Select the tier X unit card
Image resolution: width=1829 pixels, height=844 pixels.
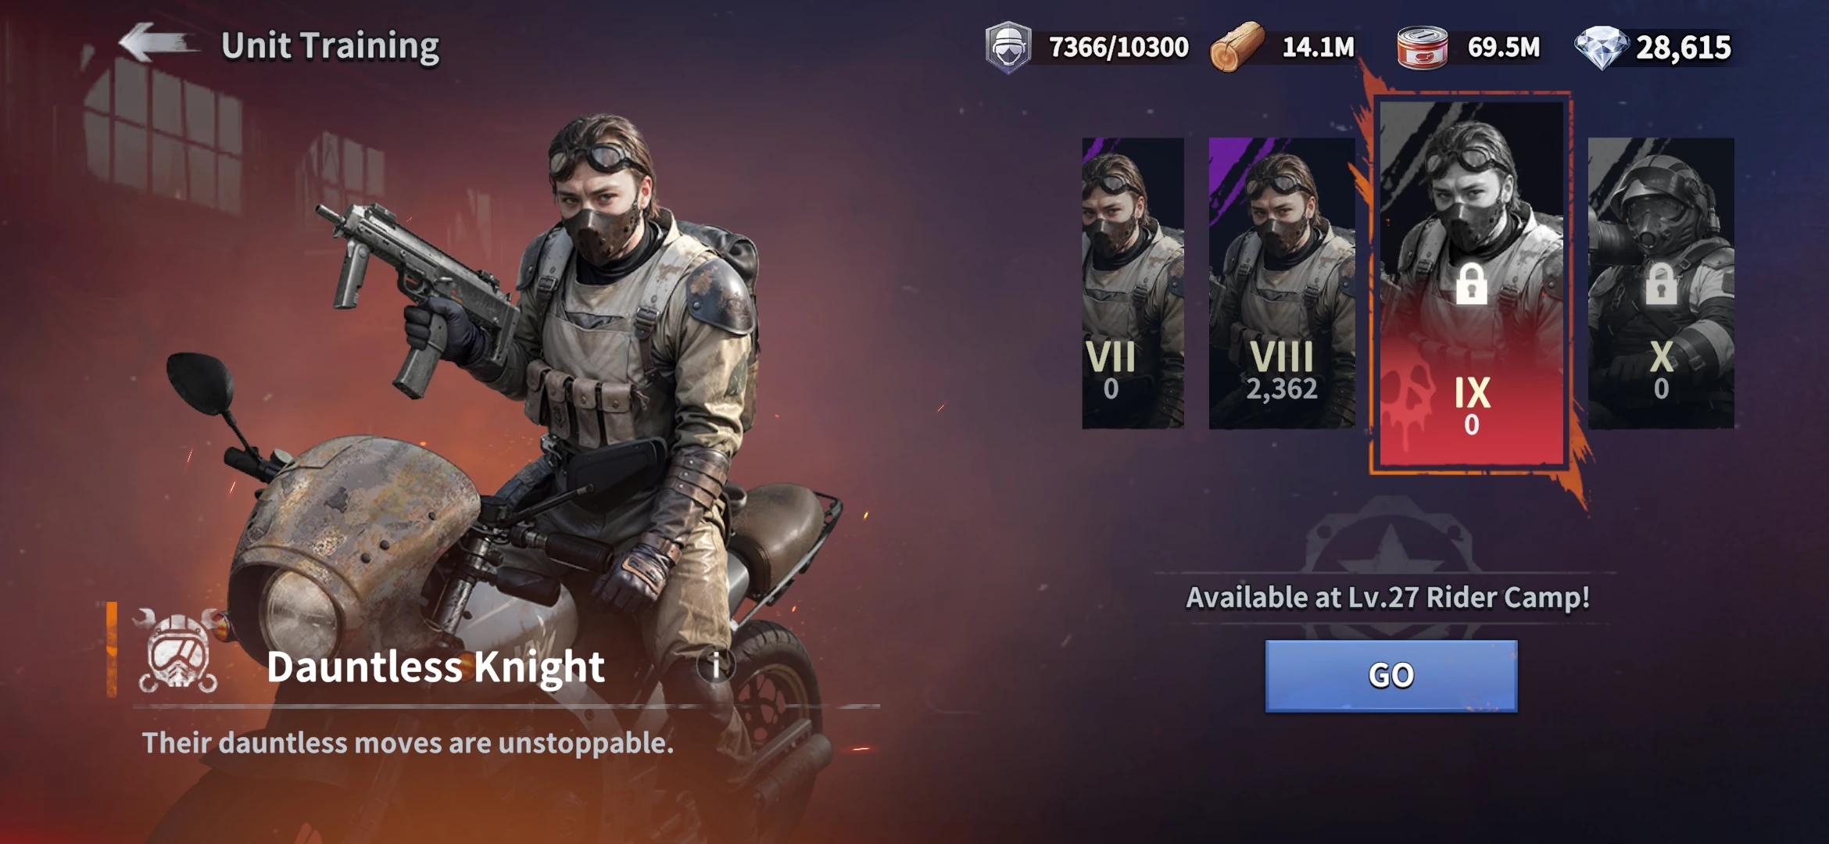(1661, 283)
